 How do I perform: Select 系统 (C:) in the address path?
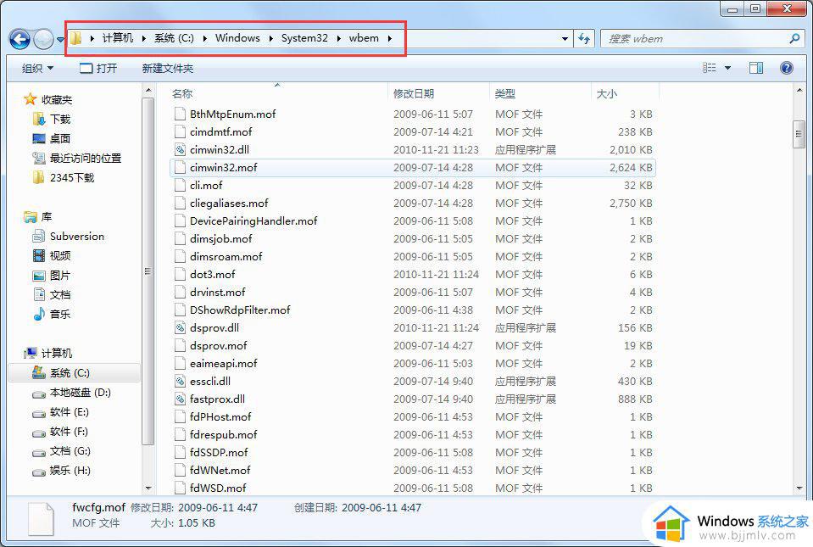coord(174,38)
